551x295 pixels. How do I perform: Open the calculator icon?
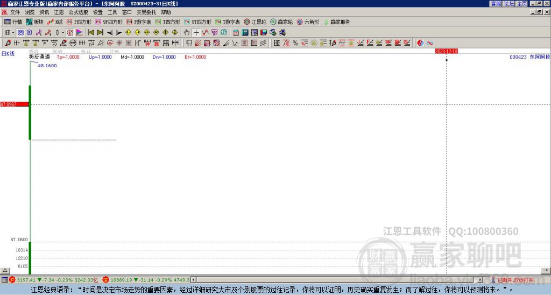click(x=245, y=32)
